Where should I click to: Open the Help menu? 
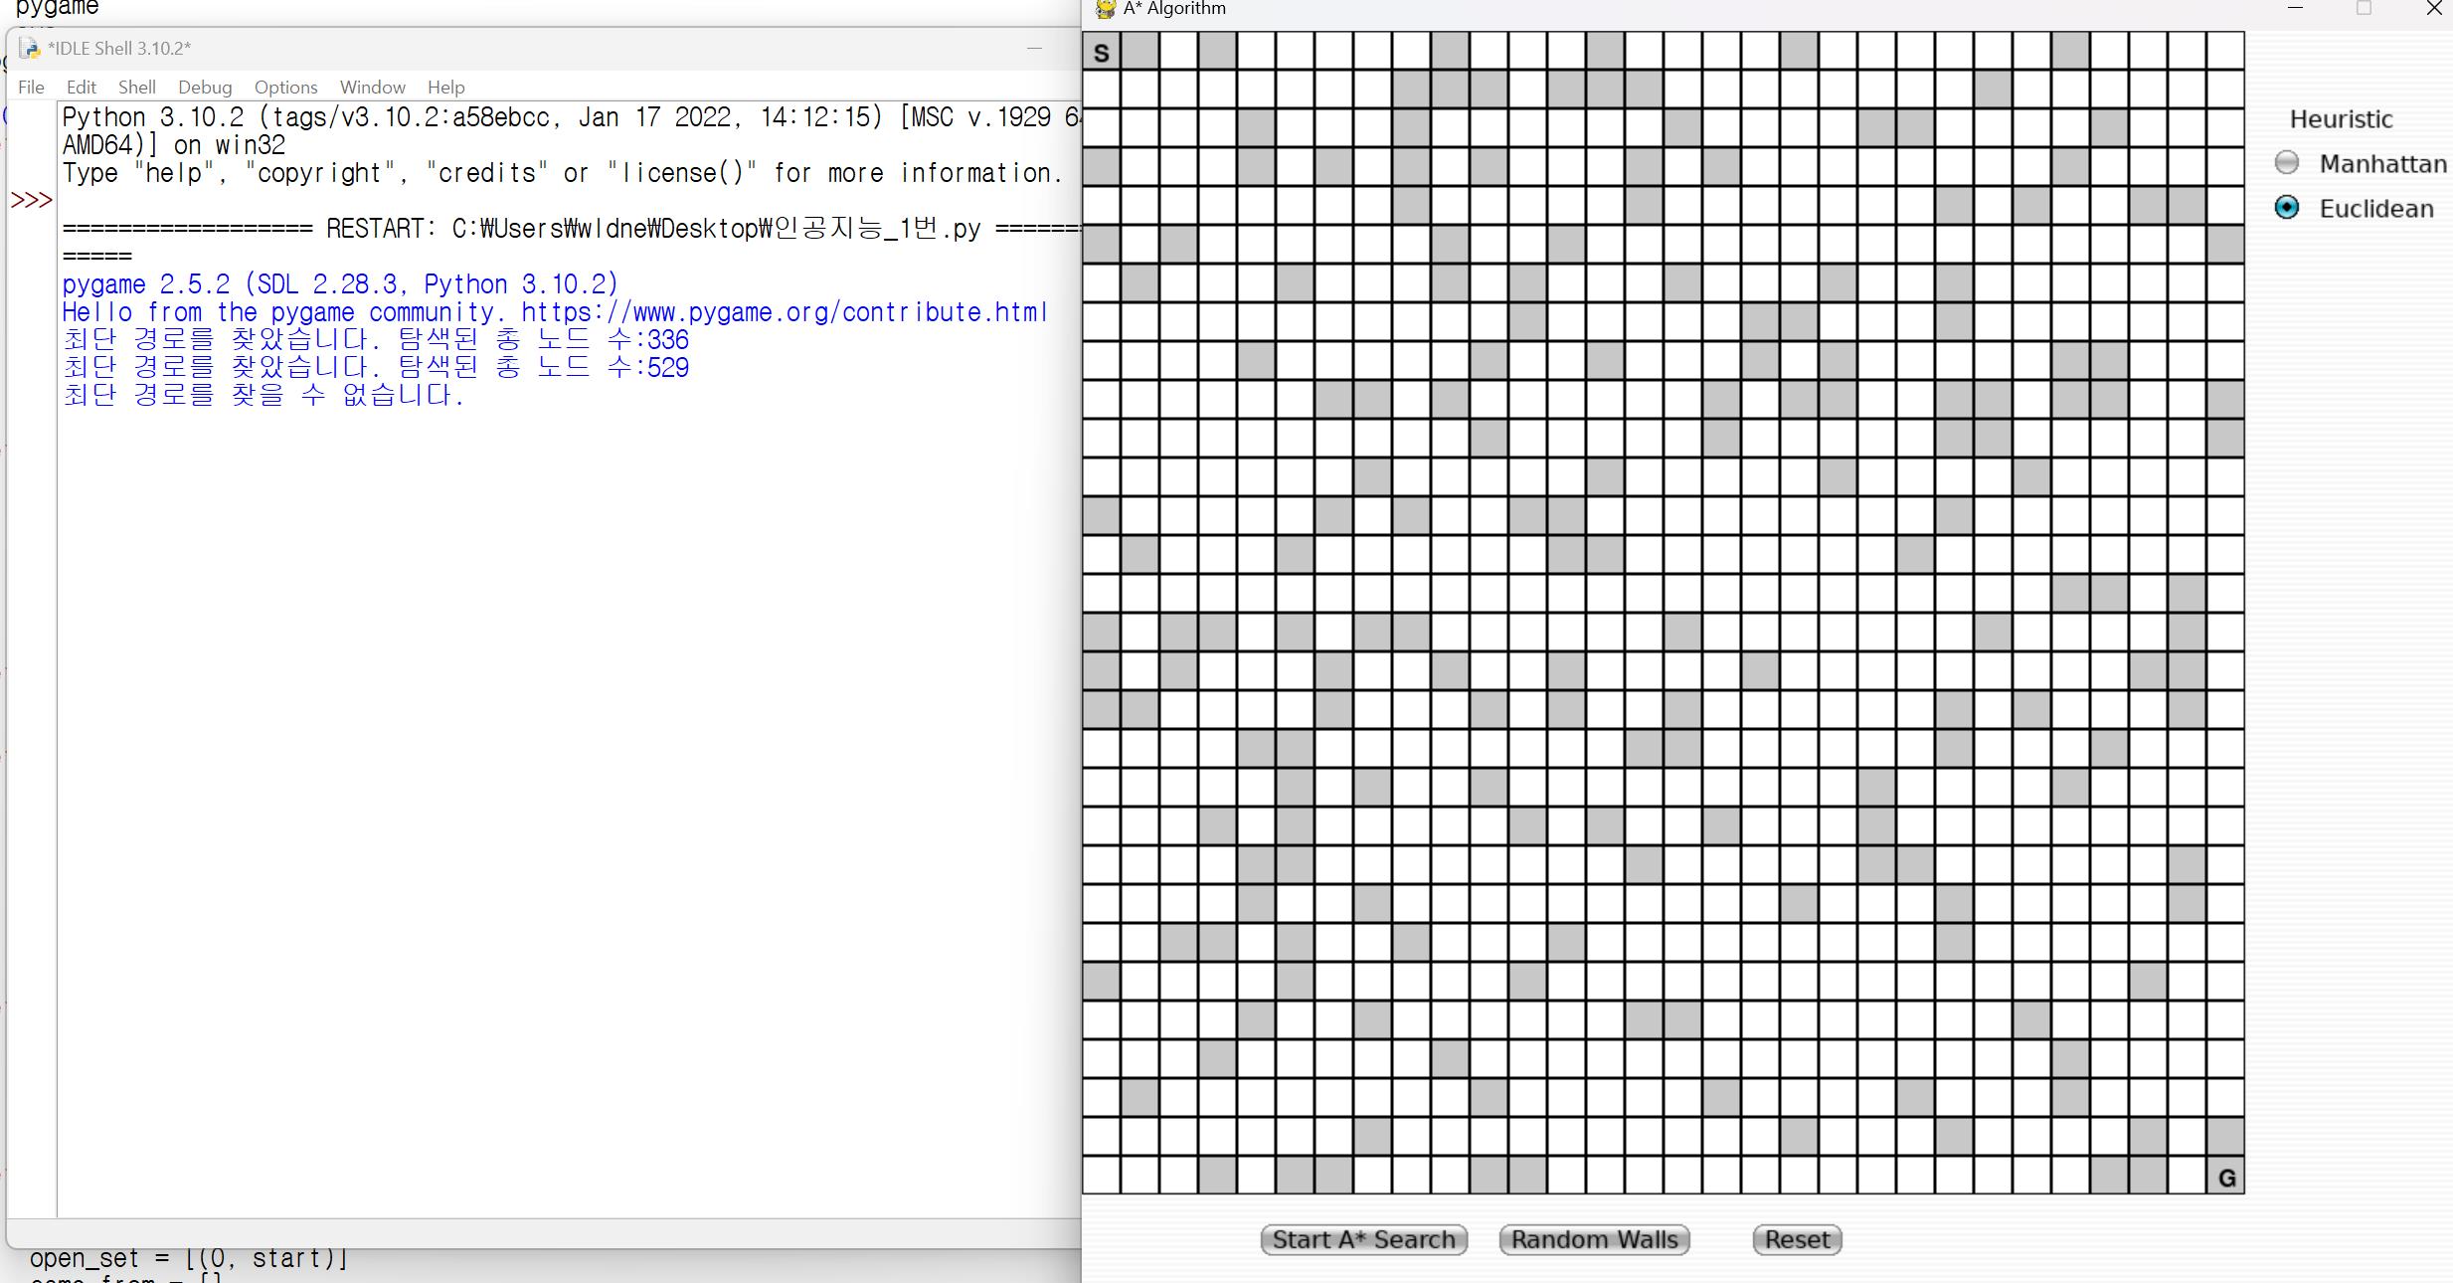pyautogui.click(x=445, y=88)
